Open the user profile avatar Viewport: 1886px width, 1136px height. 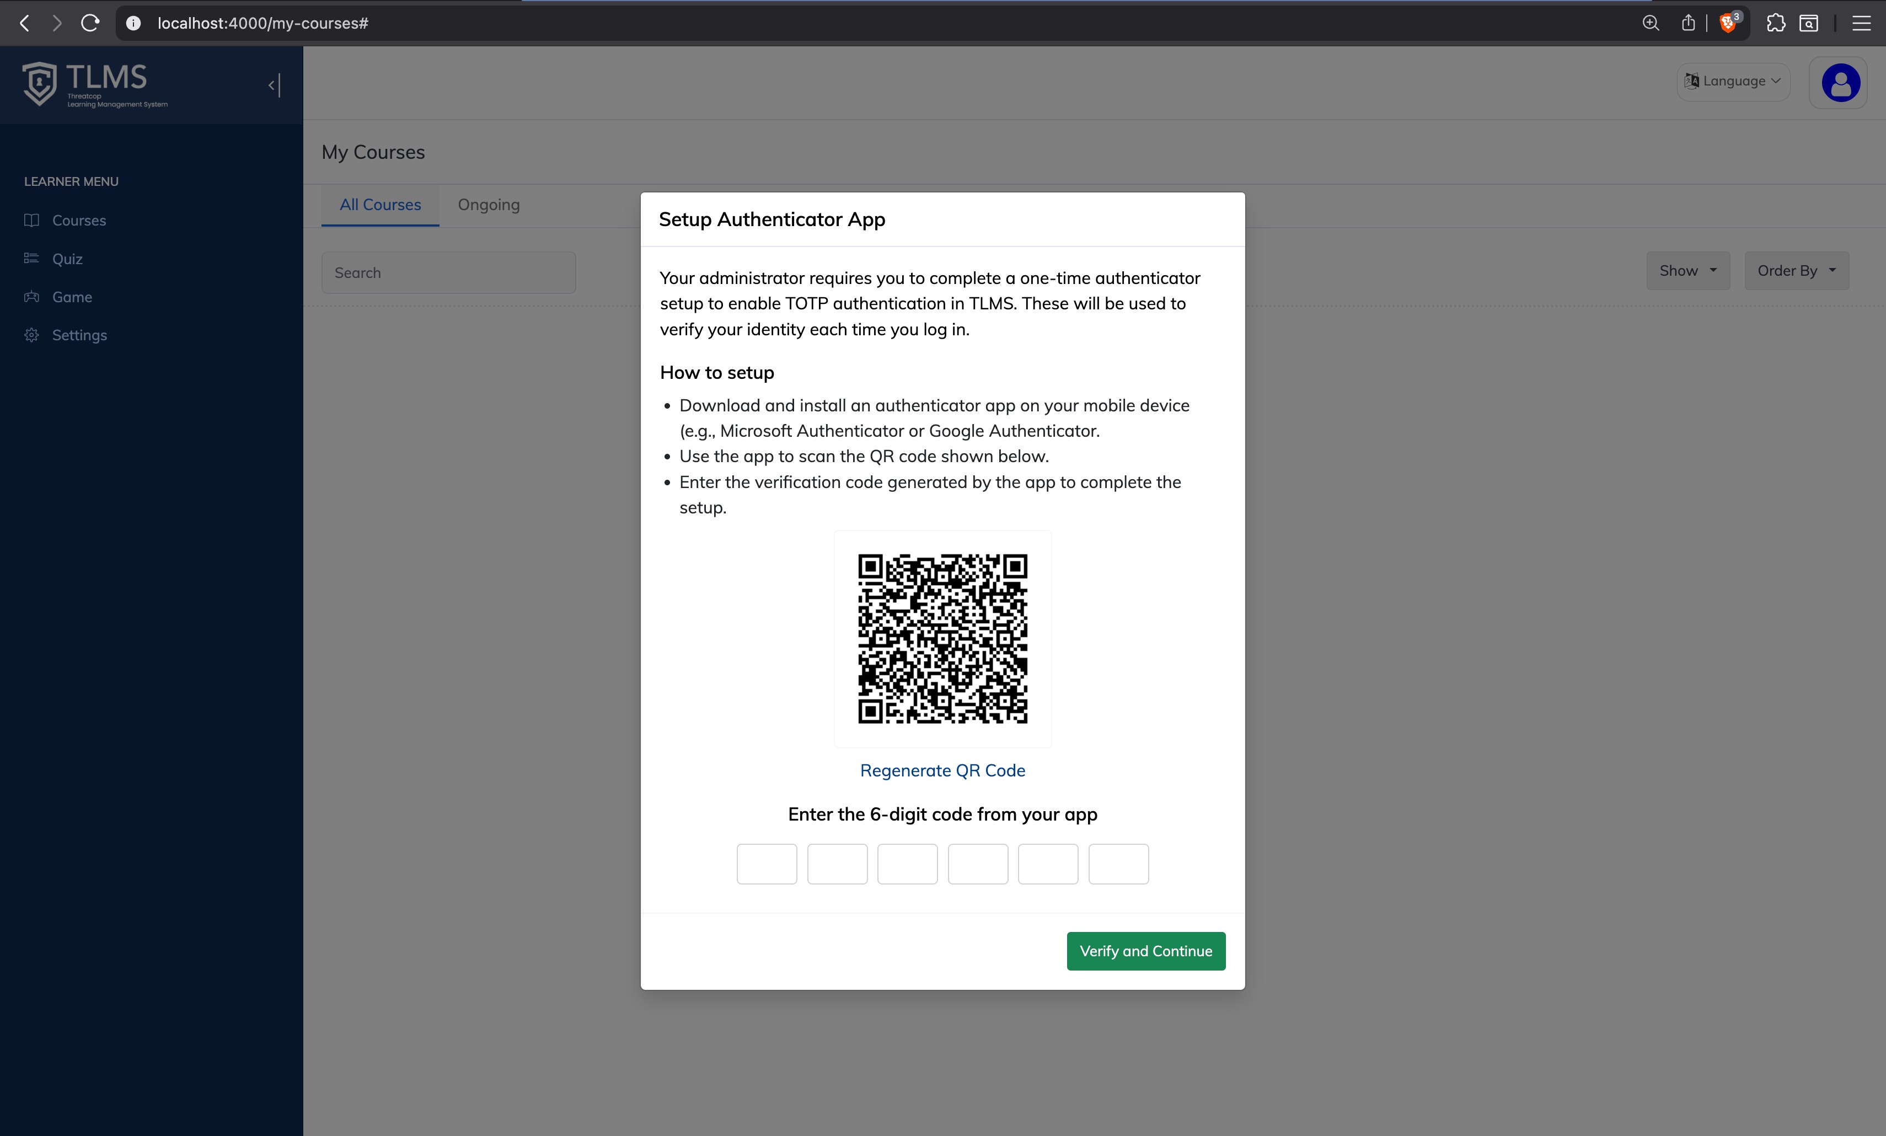pyautogui.click(x=1840, y=82)
